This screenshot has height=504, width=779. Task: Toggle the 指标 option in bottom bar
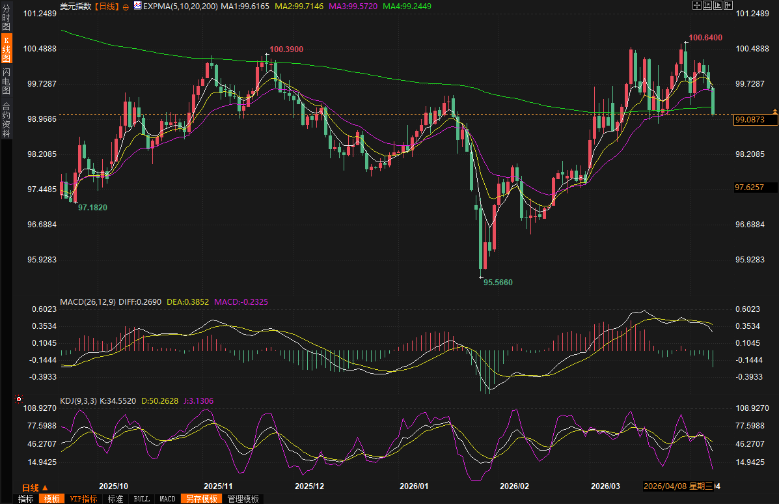pyautogui.click(x=26, y=499)
